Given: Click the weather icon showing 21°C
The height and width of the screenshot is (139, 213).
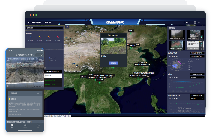Looking at the screenshot, I should (184, 22).
